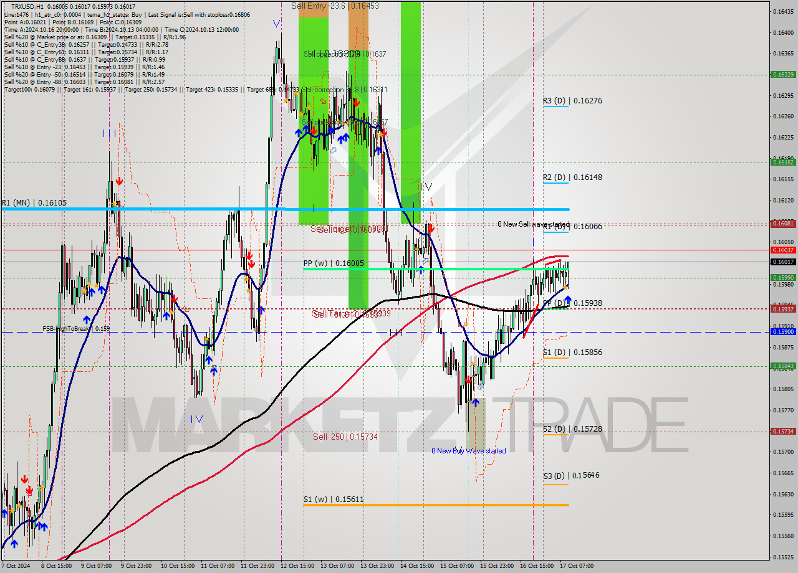Click the 14 Oct 15:00 time label
This screenshot has height=573, width=798.
(x=417, y=566)
